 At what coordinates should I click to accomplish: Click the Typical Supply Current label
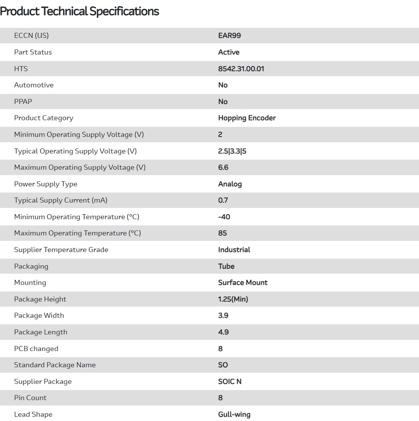(61, 200)
